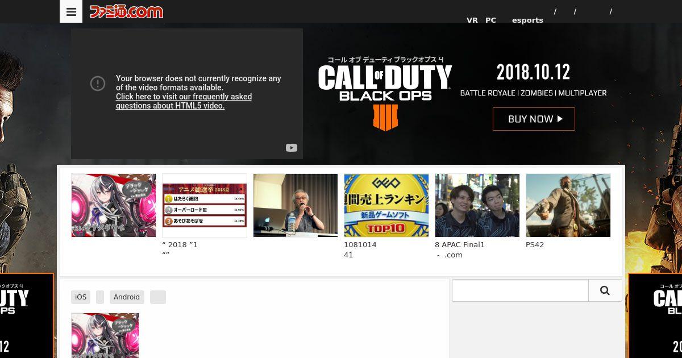This screenshot has width=682, height=358.
Task: Open the PC menu item
Action: click(490, 20)
